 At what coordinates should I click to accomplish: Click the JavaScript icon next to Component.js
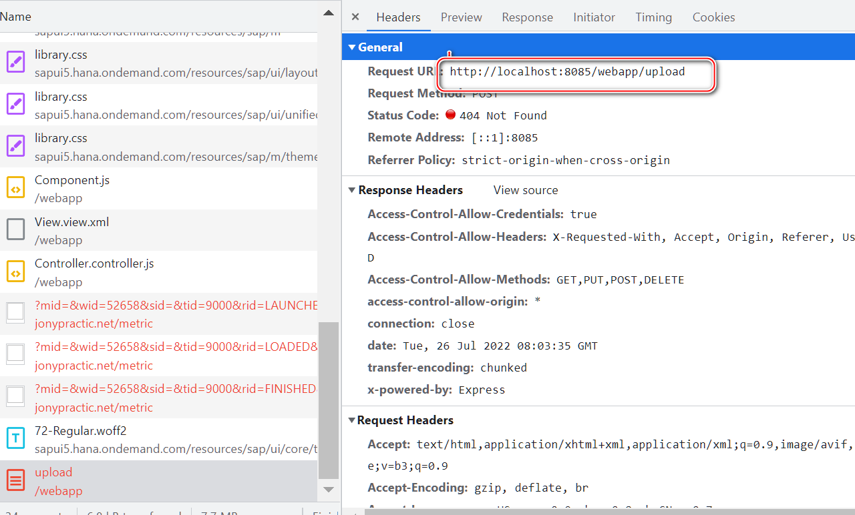pos(15,188)
